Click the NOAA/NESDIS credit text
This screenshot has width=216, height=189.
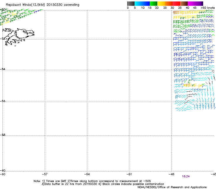tap(172, 187)
